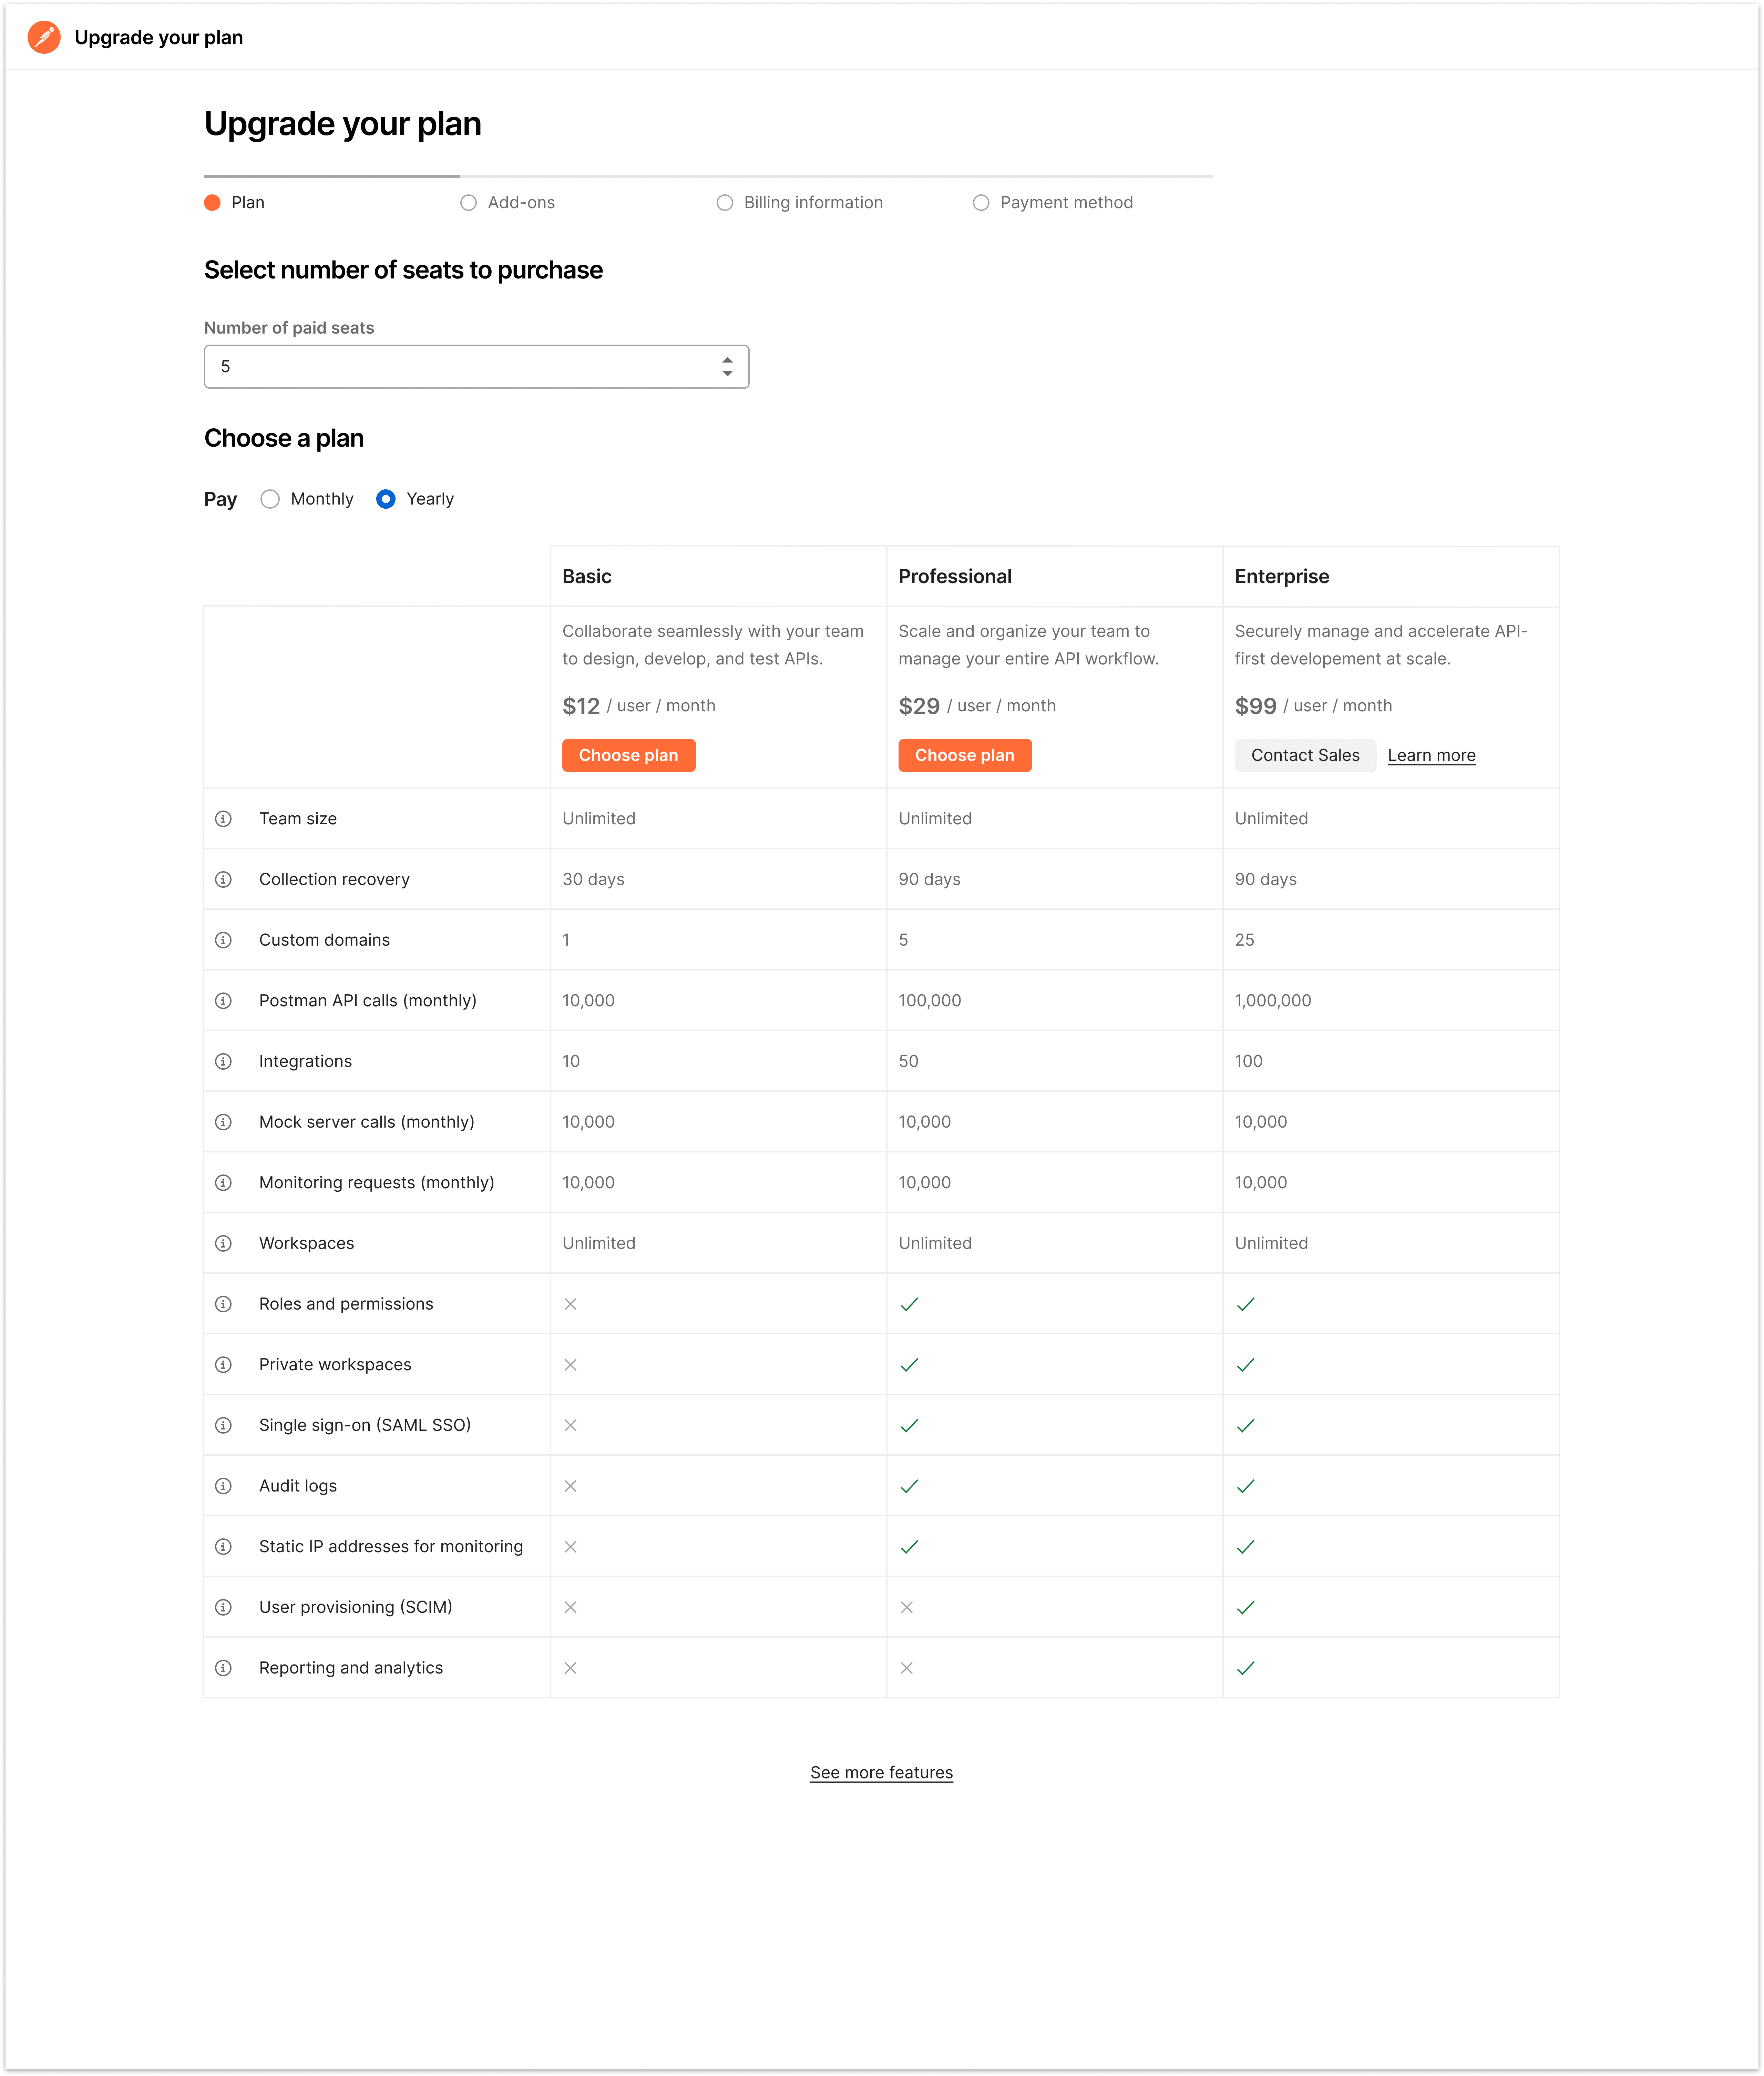Choose the Basic plan
1764x2076 pixels.
628,755
